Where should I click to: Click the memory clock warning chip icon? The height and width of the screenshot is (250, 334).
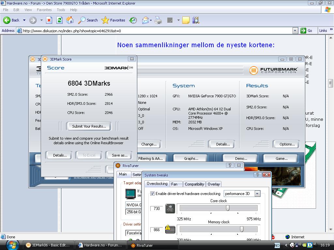pos(170,229)
